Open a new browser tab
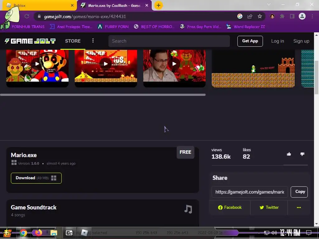Image resolution: width=319 pixels, height=239 pixels. pos(159,5)
